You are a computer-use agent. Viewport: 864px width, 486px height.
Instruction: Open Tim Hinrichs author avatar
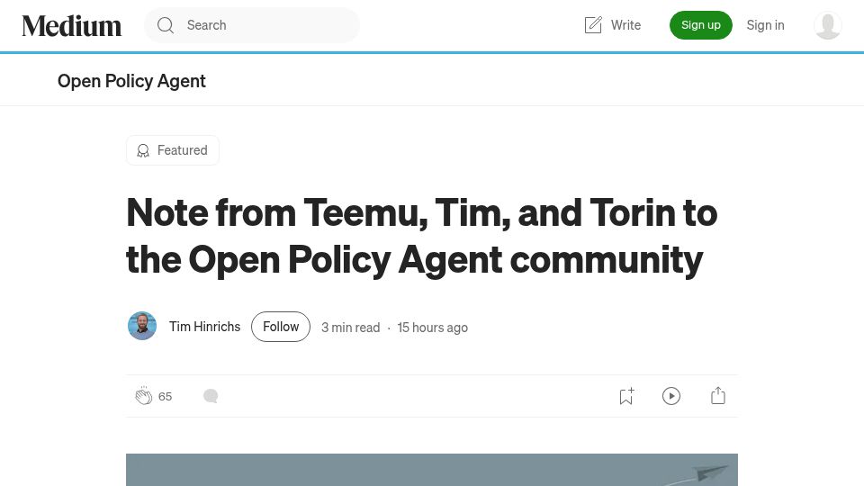[x=142, y=326]
